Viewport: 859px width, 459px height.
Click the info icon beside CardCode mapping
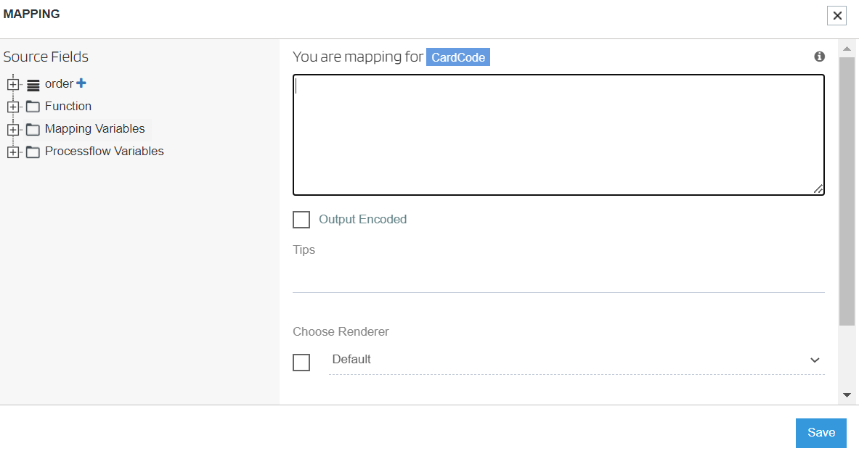[819, 57]
